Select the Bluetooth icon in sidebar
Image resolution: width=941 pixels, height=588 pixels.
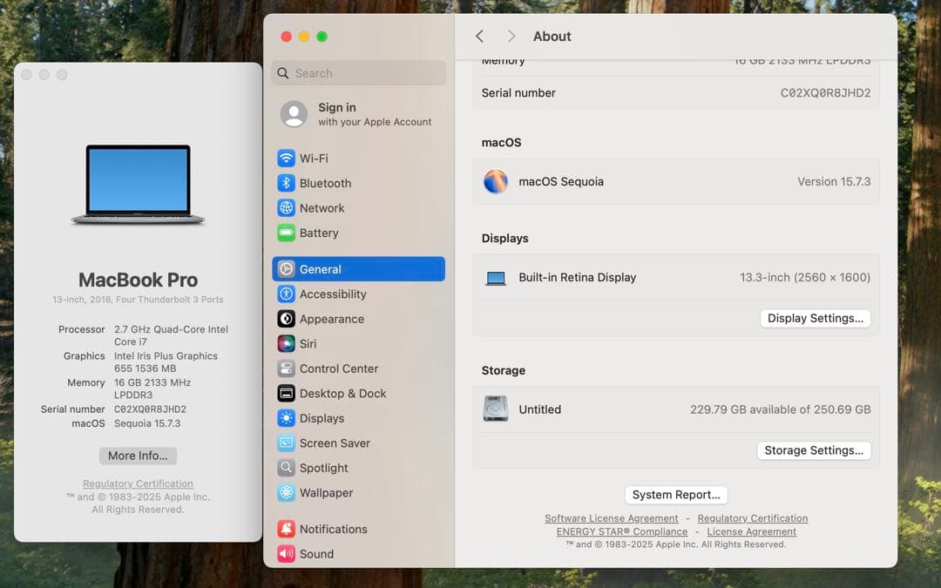(288, 183)
